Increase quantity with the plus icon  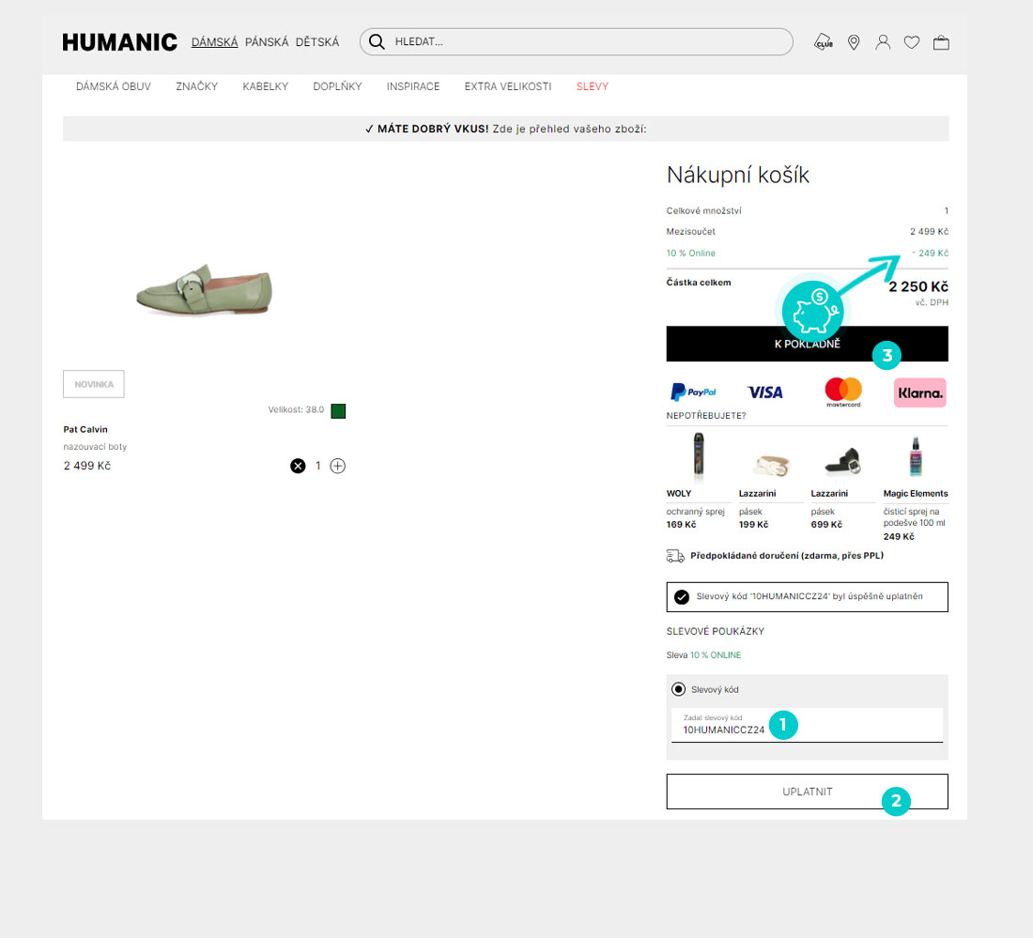click(337, 466)
